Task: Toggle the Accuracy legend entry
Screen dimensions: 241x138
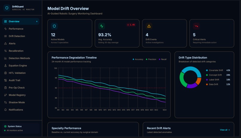Action: (x=138, y=59)
